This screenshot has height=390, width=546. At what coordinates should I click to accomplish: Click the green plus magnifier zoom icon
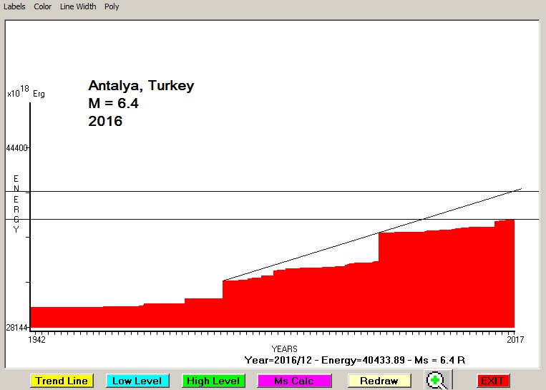[436, 381]
